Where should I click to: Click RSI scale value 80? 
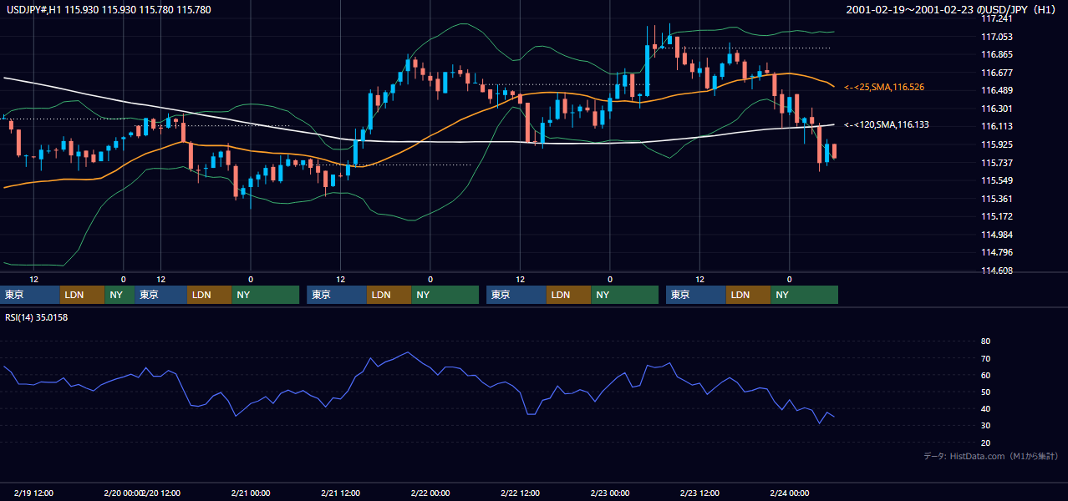pyautogui.click(x=985, y=342)
